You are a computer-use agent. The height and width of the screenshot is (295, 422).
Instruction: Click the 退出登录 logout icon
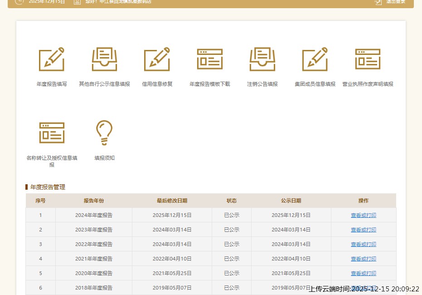point(378,1)
